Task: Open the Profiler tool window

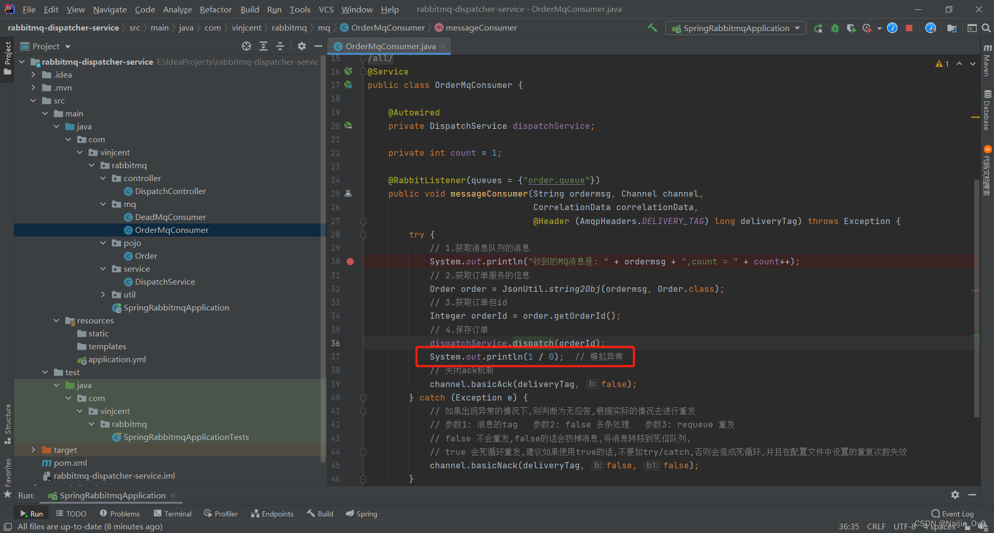Action: click(221, 513)
